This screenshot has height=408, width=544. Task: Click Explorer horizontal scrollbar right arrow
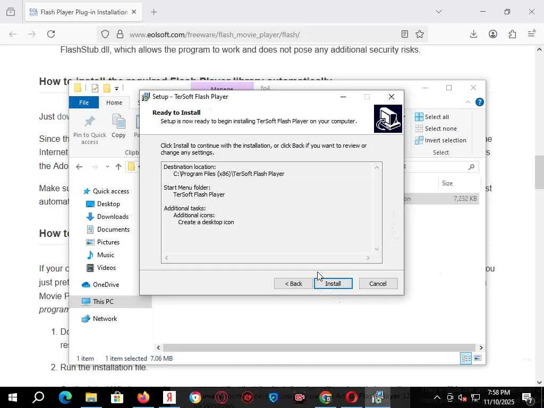[x=481, y=347]
